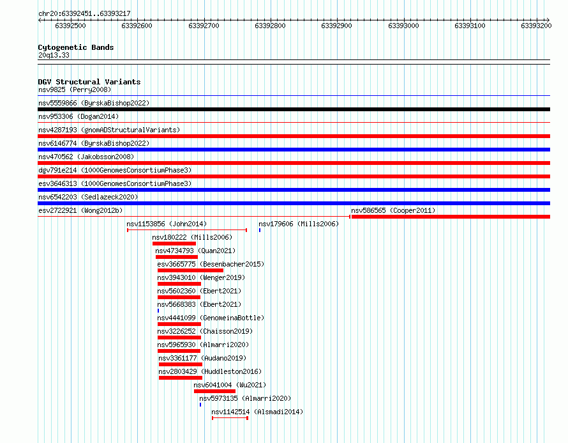The height and width of the screenshot is (443, 568).
Task: Click ruler position 63392900
Action: (336, 26)
